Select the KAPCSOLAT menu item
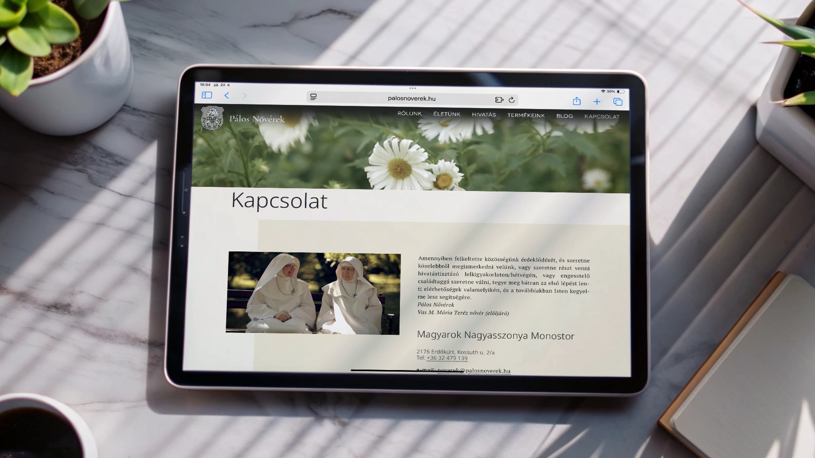This screenshot has width=815, height=458. pos(602,116)
